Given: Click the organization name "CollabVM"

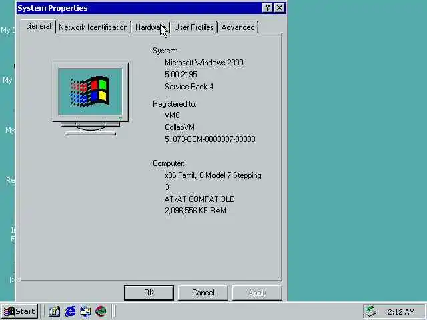Looking at the screenshot, I should tap(179, 127).
